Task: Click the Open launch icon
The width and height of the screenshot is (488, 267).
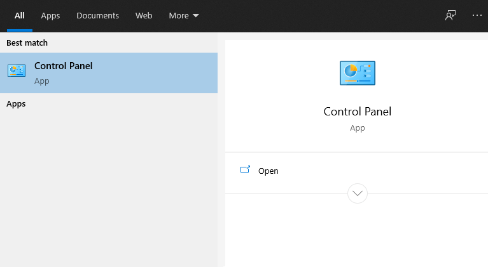Action: [x=245, y=170]
